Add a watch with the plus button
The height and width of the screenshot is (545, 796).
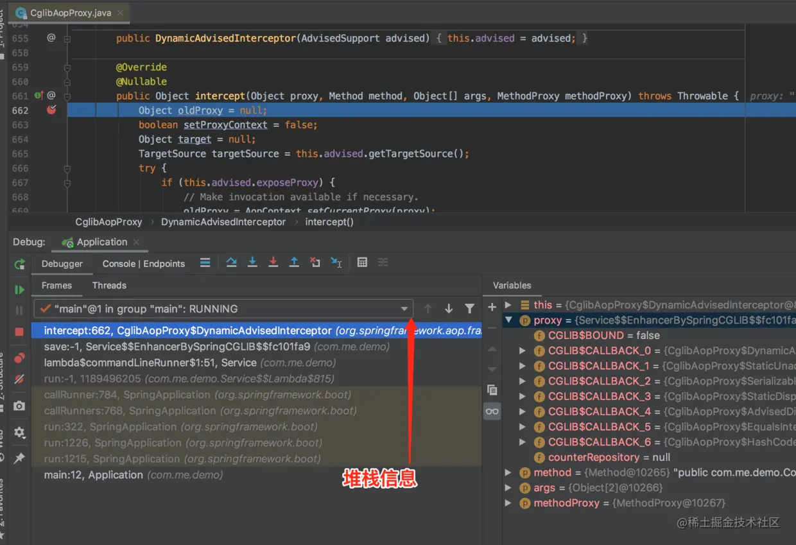490,305
